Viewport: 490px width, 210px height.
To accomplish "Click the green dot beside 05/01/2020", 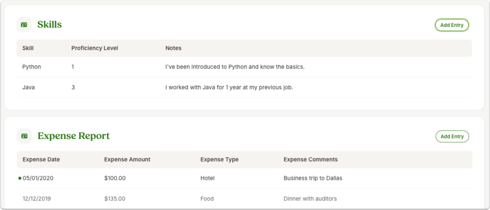I will pyautogui.click(x=20, y=178).
